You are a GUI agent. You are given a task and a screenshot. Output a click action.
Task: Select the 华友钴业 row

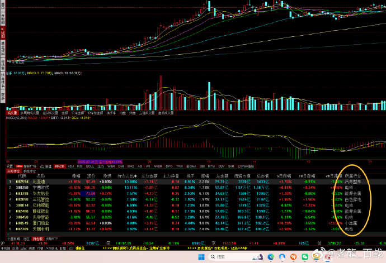point(196,193)
